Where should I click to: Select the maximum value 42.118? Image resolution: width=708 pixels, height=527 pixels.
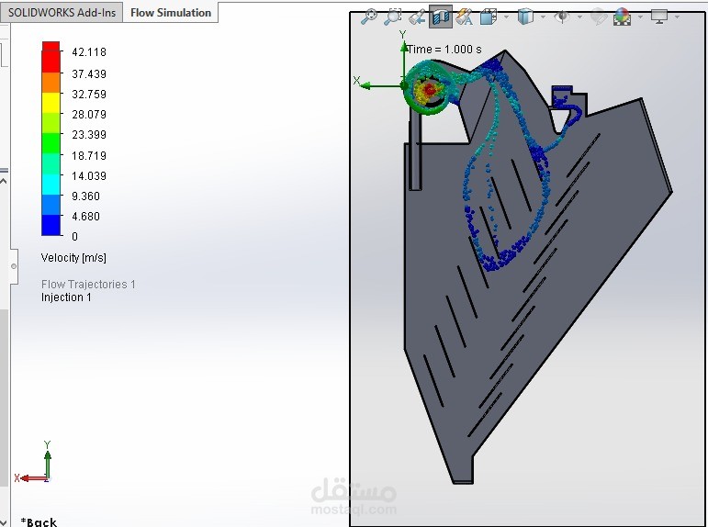(x=89, y=52)
